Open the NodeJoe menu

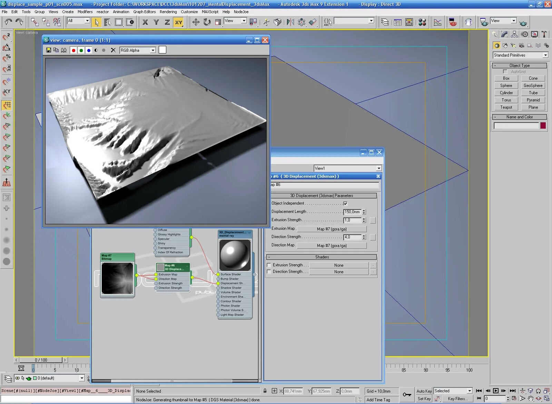click(241, 12)
